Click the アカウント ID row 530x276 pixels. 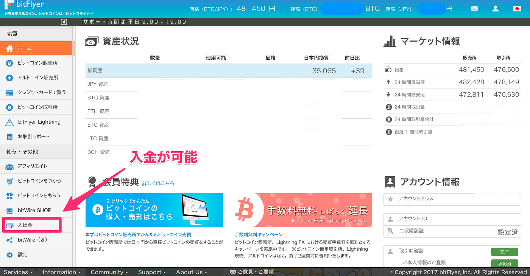(452, 219)
